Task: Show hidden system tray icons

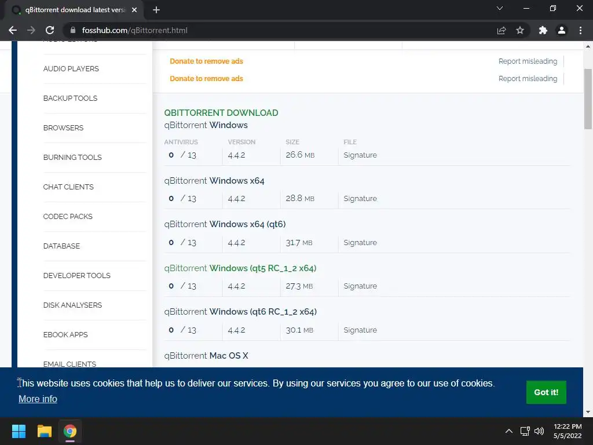Action: pyautogui.click(x=509, y=431)
